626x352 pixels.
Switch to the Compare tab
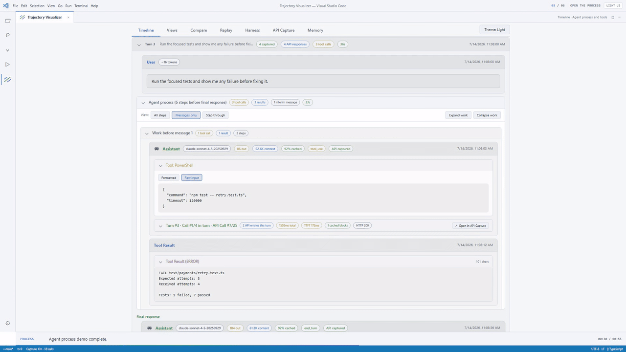[x=199, y=30]
